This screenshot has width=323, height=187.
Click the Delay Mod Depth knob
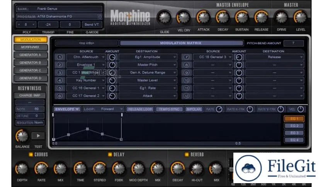[138, 169]
